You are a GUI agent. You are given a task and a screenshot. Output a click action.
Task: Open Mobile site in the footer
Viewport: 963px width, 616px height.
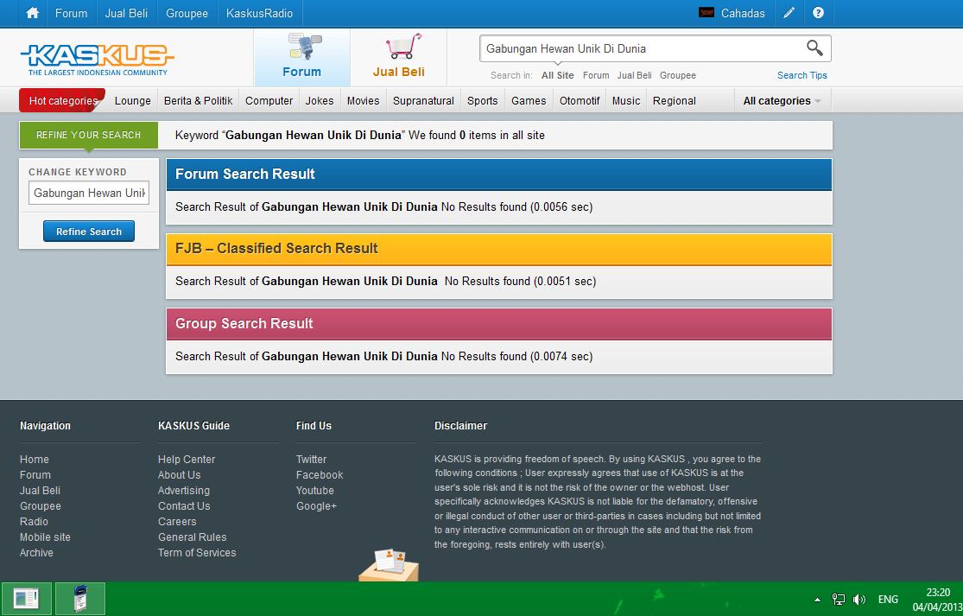(x=45, y=537)
